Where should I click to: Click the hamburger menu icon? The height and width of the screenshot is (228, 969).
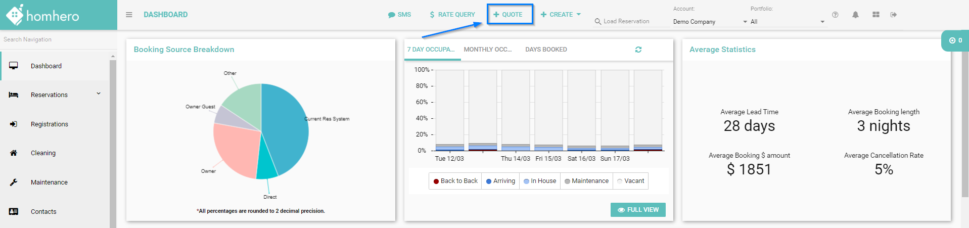pos(129,15)
